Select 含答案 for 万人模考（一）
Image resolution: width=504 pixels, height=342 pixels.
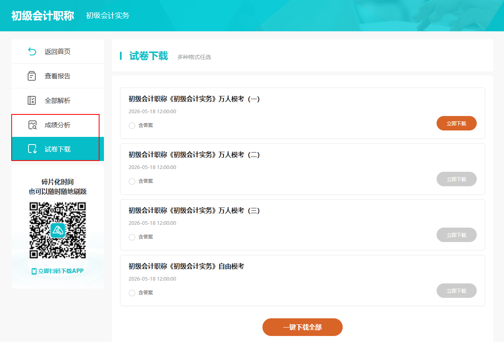(132, 125)
